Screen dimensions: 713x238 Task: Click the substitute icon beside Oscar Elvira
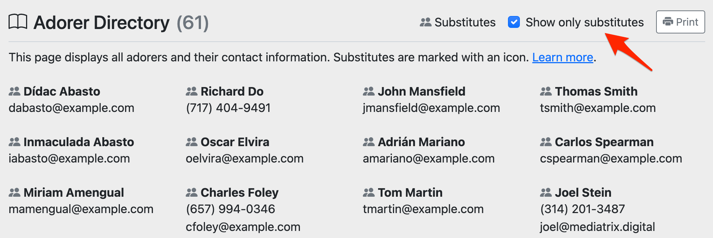click(192, 142)
